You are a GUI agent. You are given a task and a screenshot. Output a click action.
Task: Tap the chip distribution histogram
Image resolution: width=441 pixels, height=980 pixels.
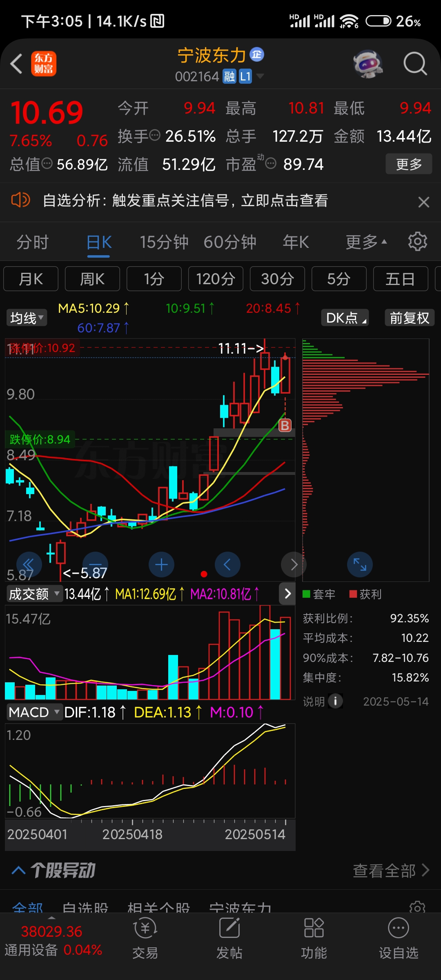coord(365,459)
